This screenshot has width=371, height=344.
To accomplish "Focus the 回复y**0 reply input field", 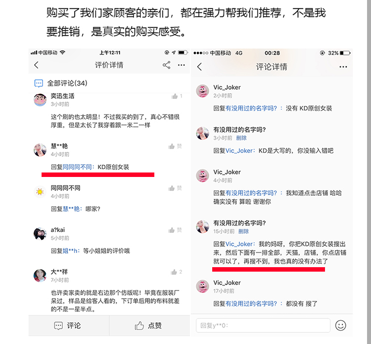I will pos(263,325).
